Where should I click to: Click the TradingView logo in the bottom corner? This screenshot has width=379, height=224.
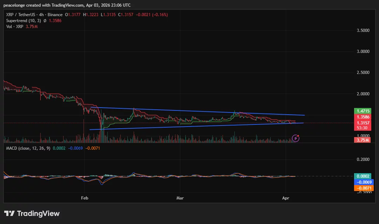(x=32, y=213)
